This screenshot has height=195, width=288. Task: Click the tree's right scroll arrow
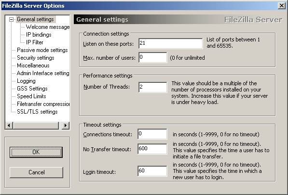(66, 126)
